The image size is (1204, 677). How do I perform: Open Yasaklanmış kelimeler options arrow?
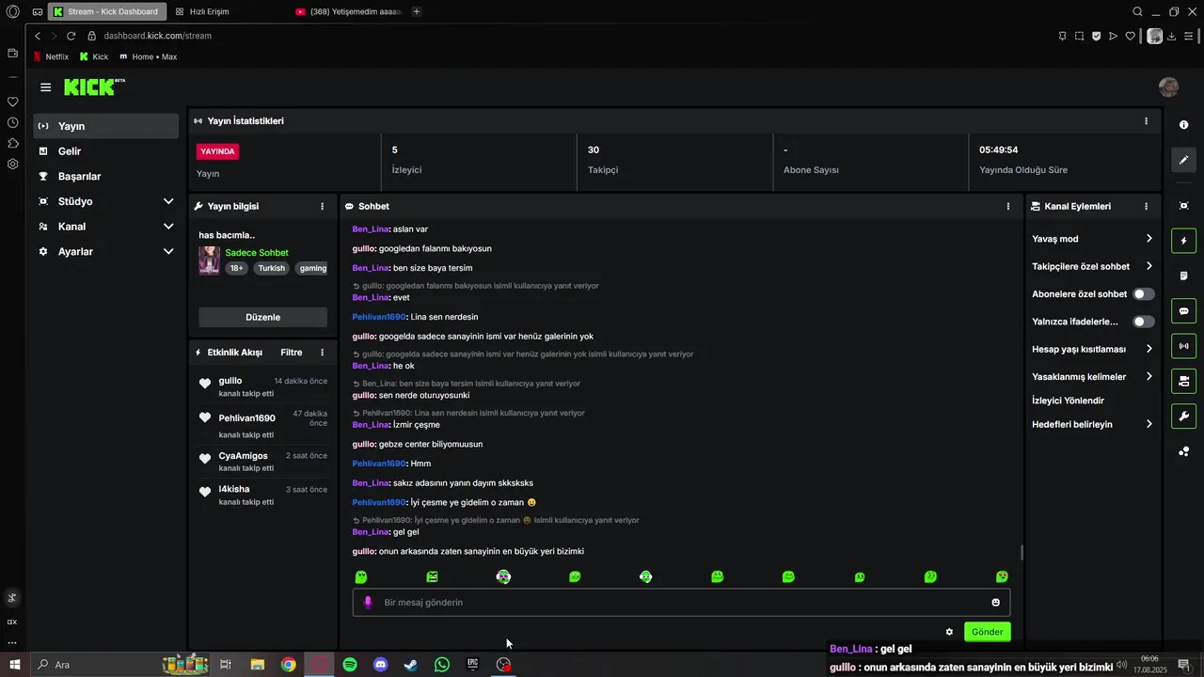tap(1149, 376)
